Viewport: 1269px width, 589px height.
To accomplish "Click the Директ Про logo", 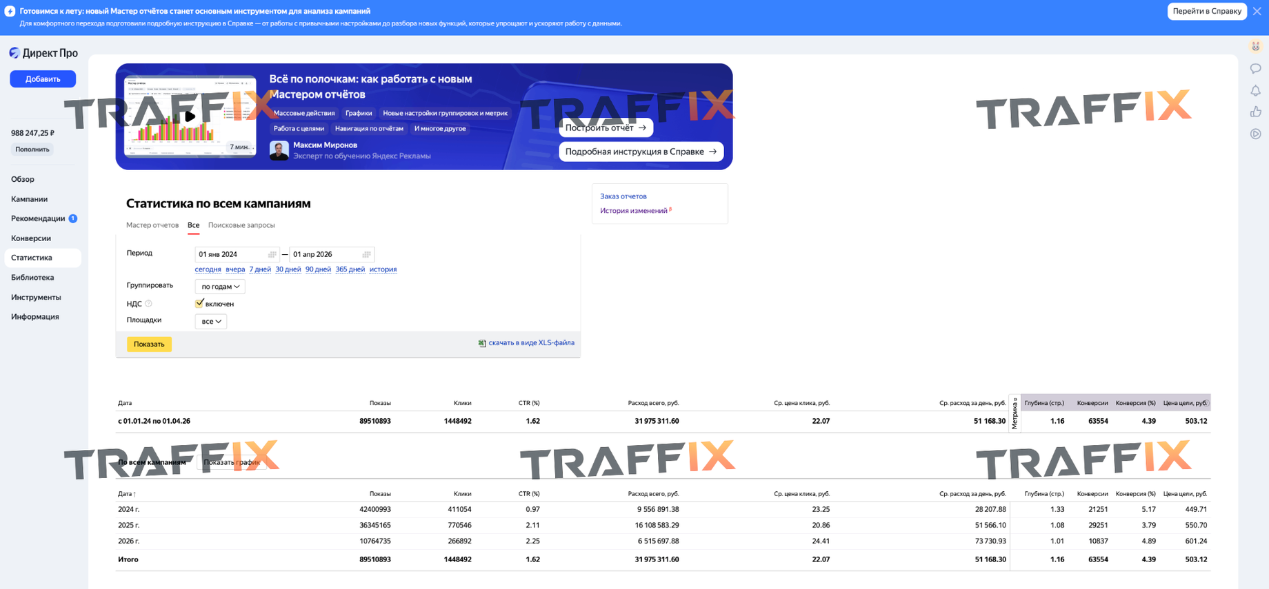I will pos(43,53).
